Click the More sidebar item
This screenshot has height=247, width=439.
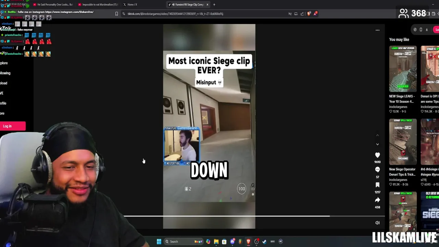(x=2, y=113)
